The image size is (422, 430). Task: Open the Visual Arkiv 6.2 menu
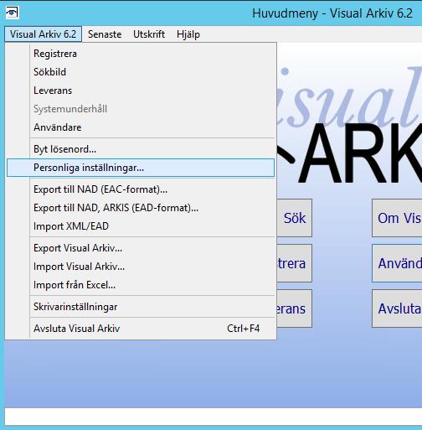44,34
